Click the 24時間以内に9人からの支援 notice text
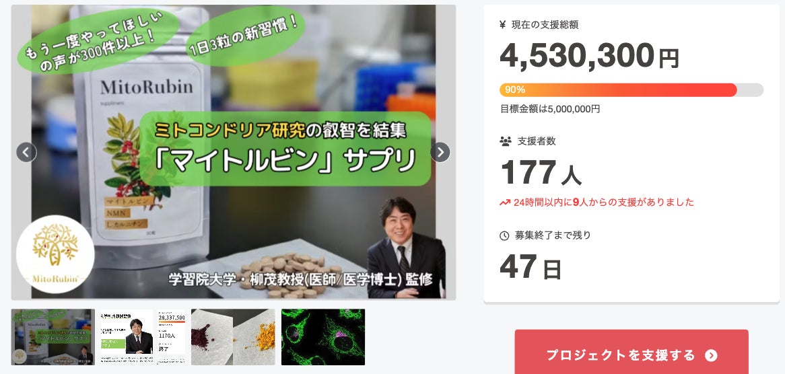The width and height of the screenshot is (785, 374). click(604, 202)
